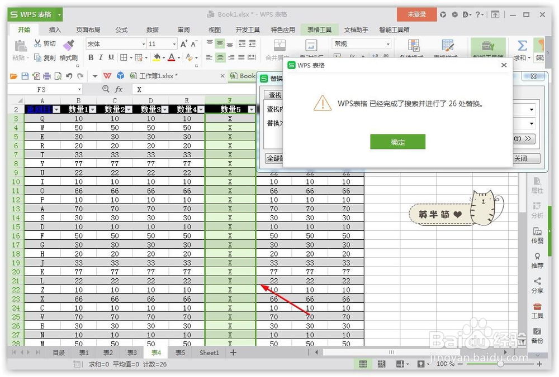Click the 工具 toolbox sidebar icon
The image size is (559, 377).
537,311
